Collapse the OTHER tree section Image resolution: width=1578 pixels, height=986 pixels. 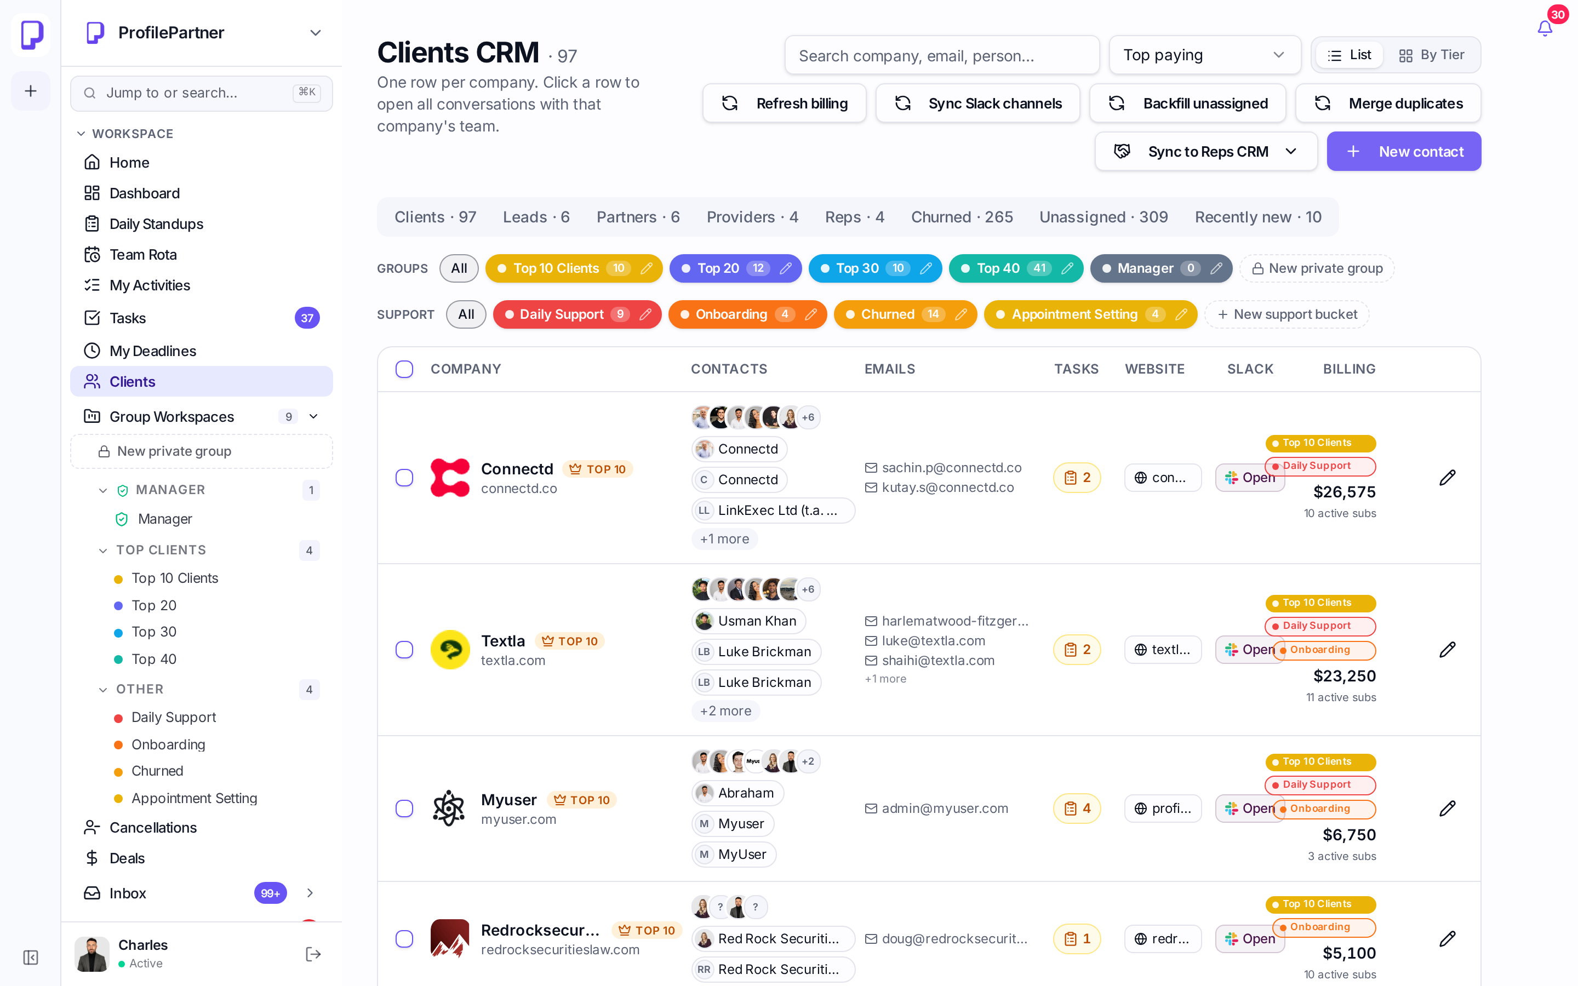point(102,689)
